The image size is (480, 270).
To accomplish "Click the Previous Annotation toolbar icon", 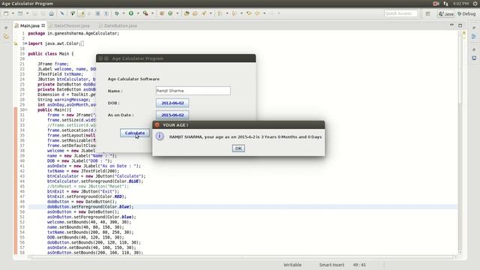I will click(x=234, y=13).
